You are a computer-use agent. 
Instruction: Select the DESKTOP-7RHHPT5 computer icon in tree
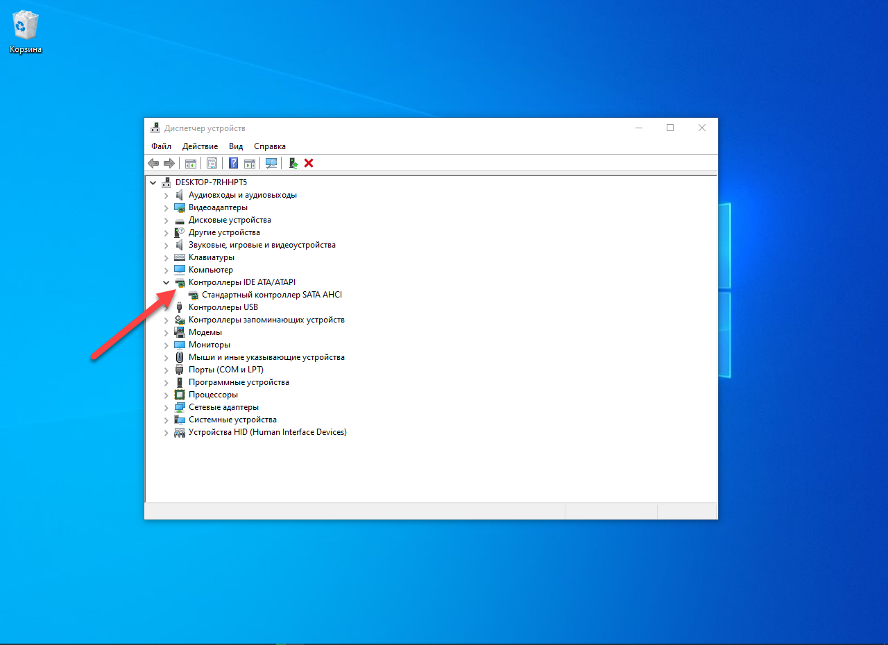[166, 182]
